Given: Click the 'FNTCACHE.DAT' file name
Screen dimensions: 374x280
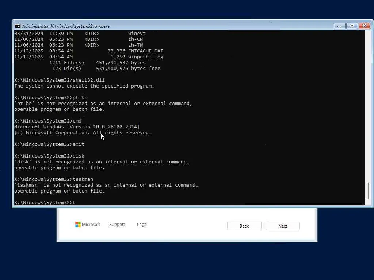Looking at the screenshot, I should [x=146, y=51].
